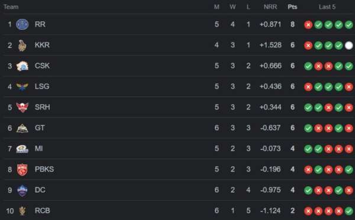
Task: Click the GT team logo
Action: pyautogui.click(x=22, y=128)
